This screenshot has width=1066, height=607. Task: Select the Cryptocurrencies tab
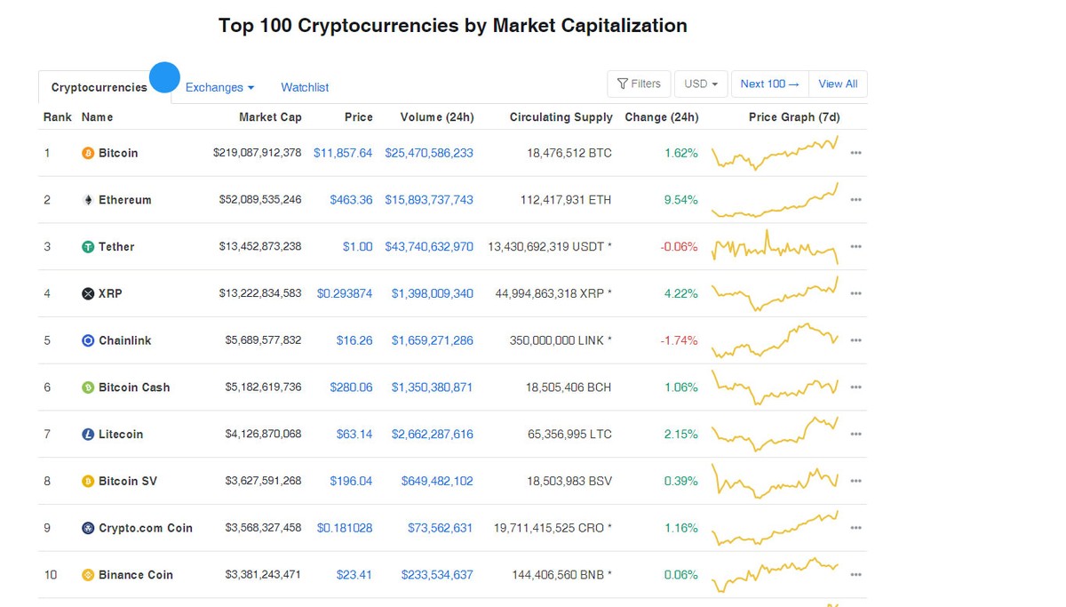(x=99, y=87)
